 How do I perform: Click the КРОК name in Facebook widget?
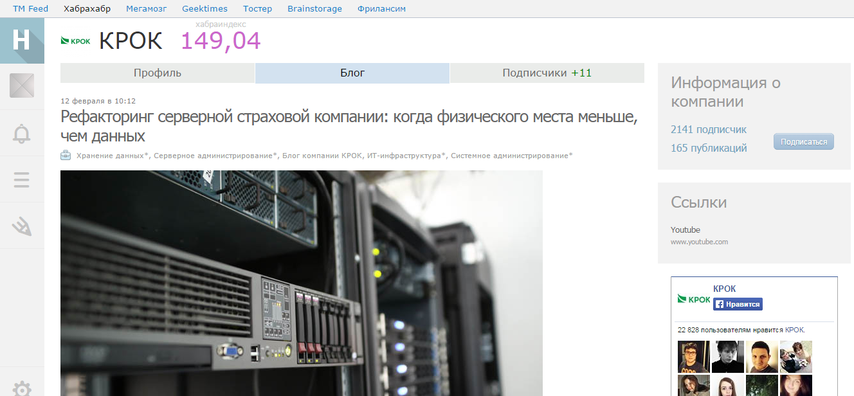pos(725,289)
